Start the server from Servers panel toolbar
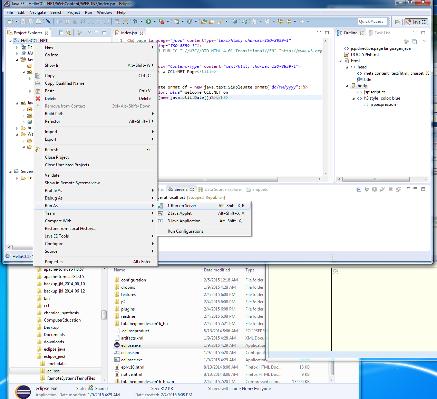 [375, 189]
